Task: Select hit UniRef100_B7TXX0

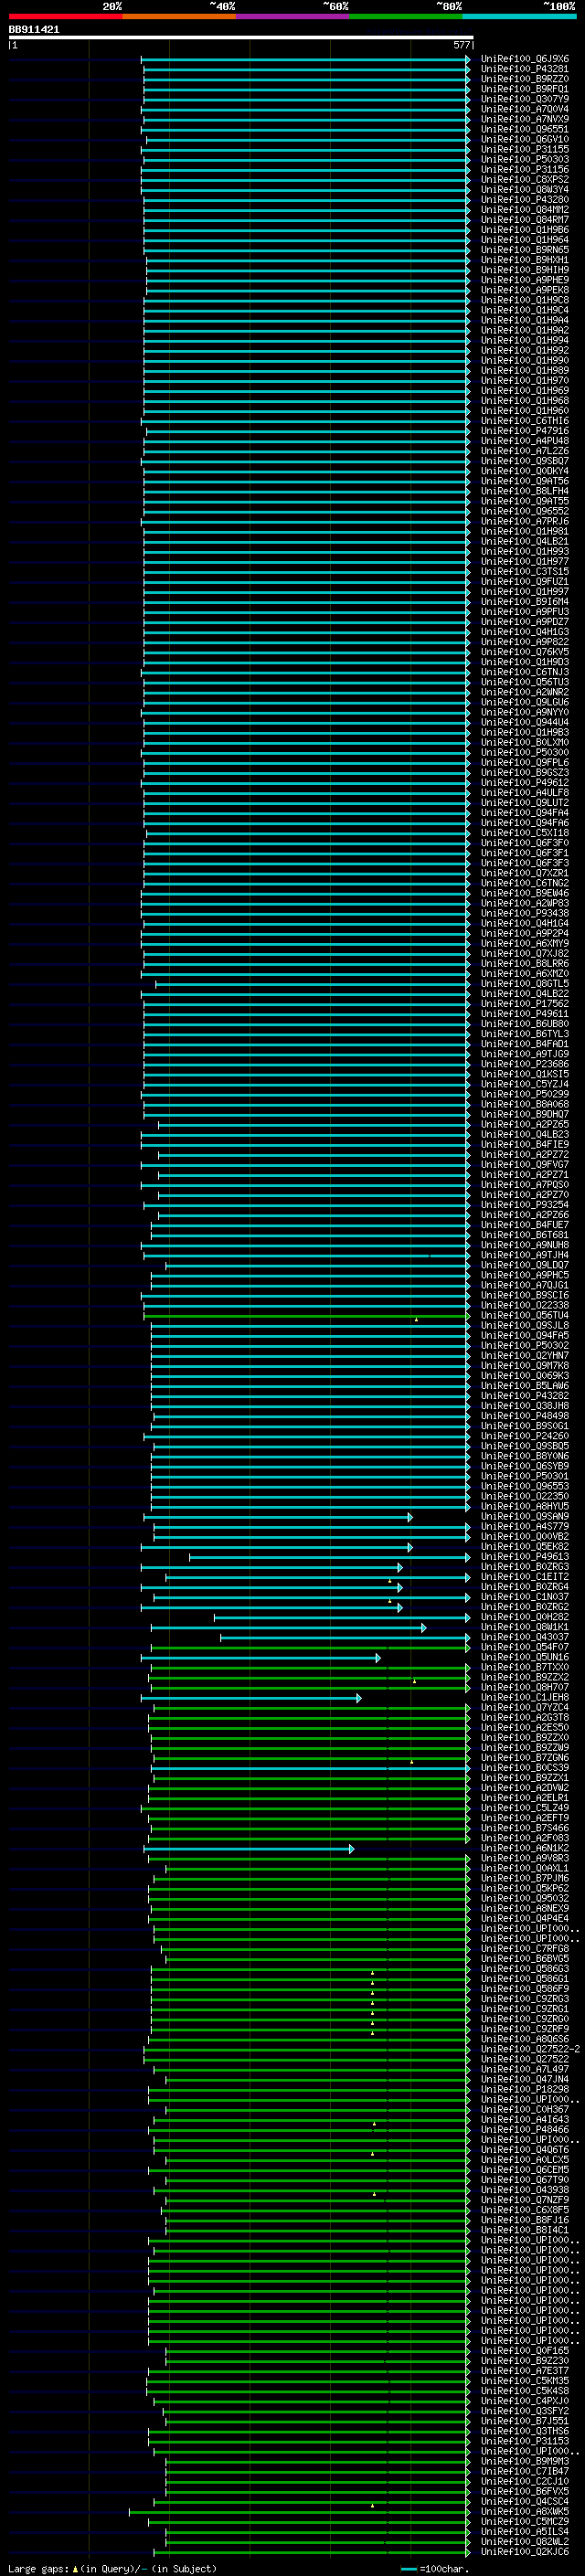Action: click(x=525, y=1668)
